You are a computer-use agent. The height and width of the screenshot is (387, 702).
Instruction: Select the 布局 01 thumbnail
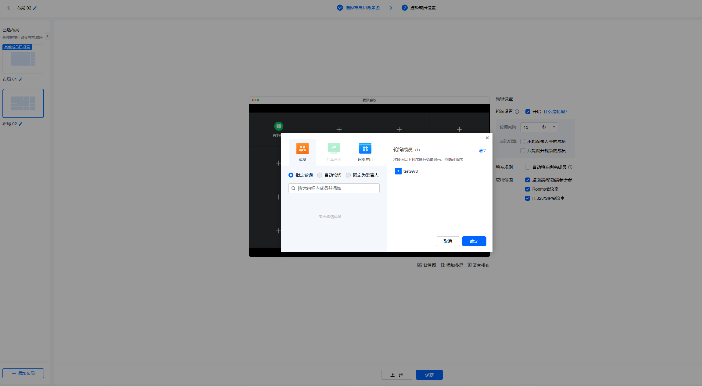[x=23, y=59]
